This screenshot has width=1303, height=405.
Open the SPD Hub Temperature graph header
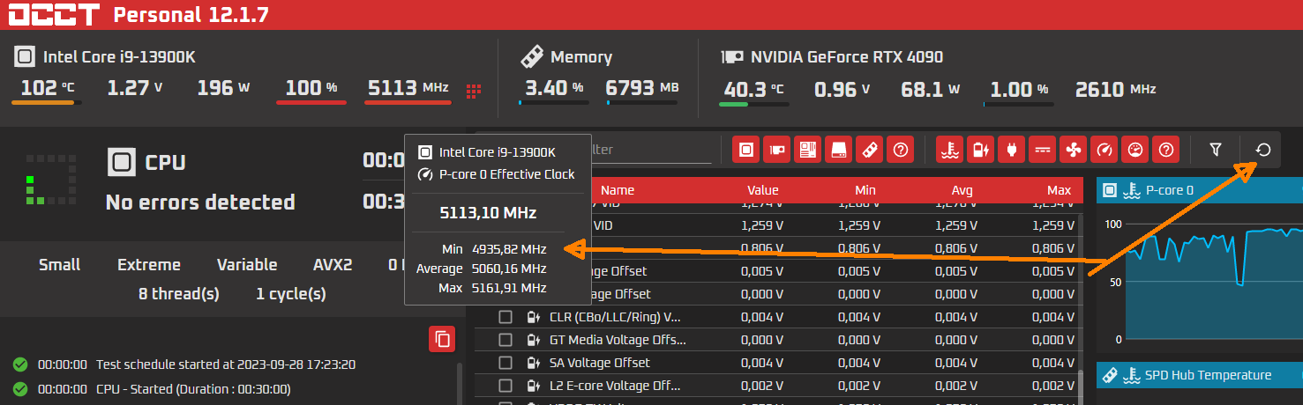(x=1200, y=375)
